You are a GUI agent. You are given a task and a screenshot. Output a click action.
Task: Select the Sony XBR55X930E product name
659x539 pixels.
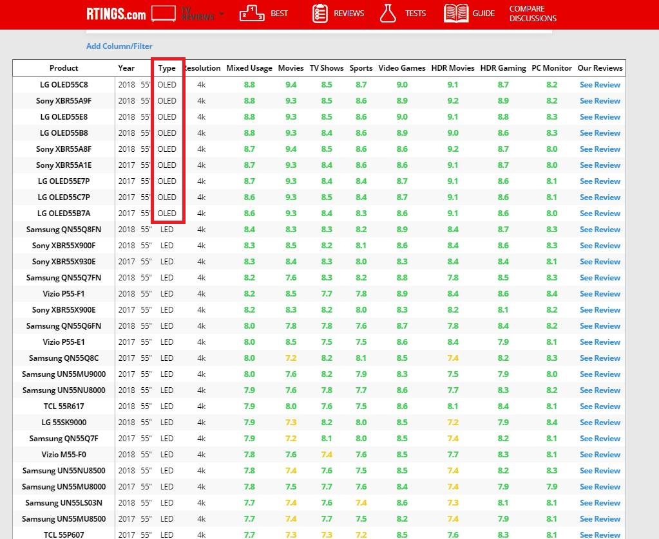click(x=64, y=262)
